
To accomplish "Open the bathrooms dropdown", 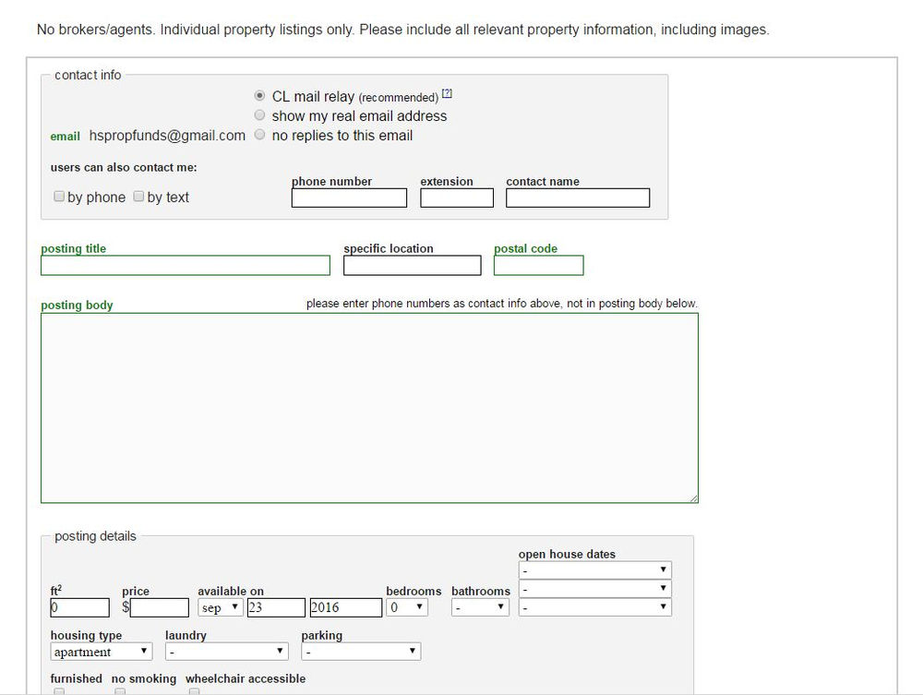I will [x=478, y=606].
